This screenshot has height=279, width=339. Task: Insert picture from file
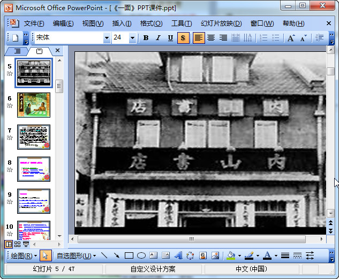point(215,255)
